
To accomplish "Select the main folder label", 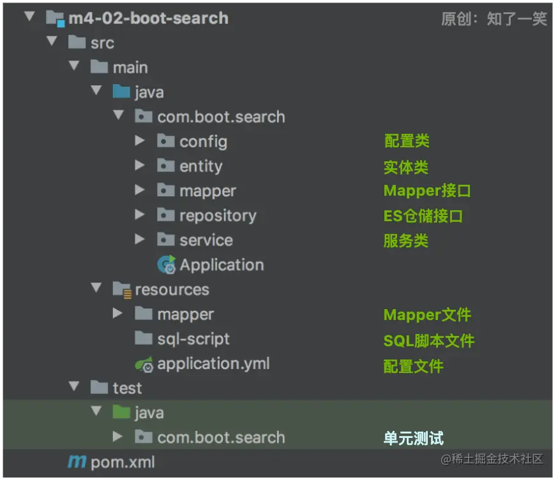I will coord(130,68).
